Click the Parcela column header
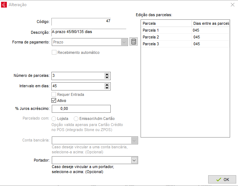 click(166, 23)
